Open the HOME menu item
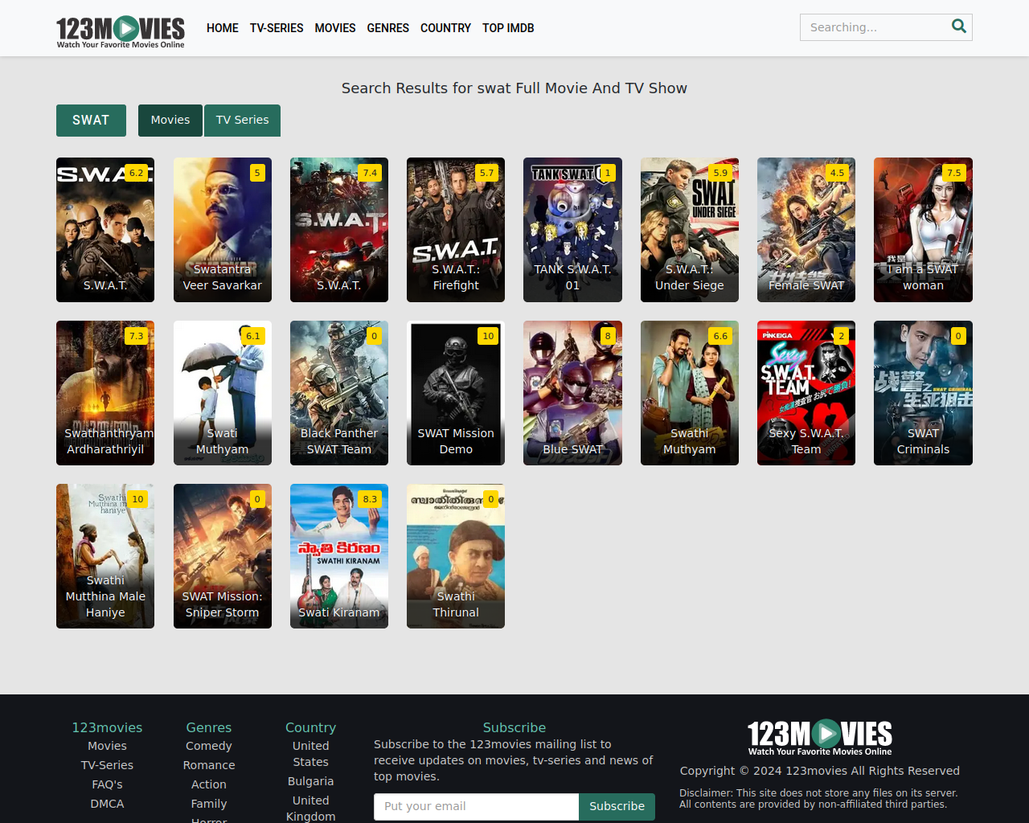The height and width of the screenshot is (823, 1029). click(x=223, y=28)
